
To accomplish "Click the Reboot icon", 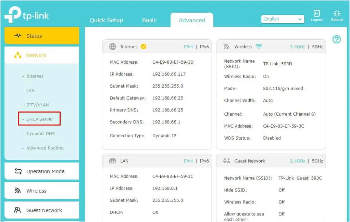I will (337, 14).
